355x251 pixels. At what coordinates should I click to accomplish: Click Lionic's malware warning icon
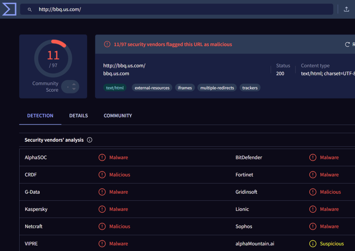click(x=313, y=209)
